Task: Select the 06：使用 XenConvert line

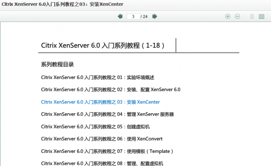Action: click(x=102, y=139)
